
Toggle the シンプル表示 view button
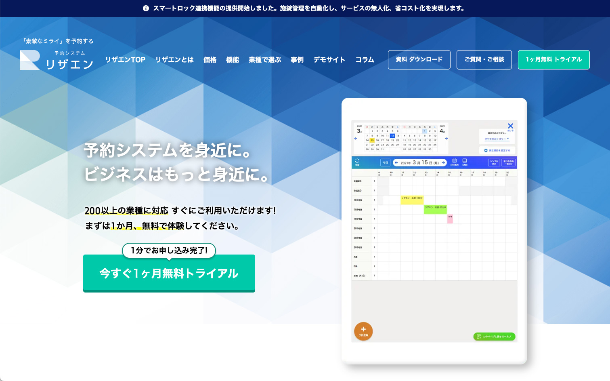[494, 162]
